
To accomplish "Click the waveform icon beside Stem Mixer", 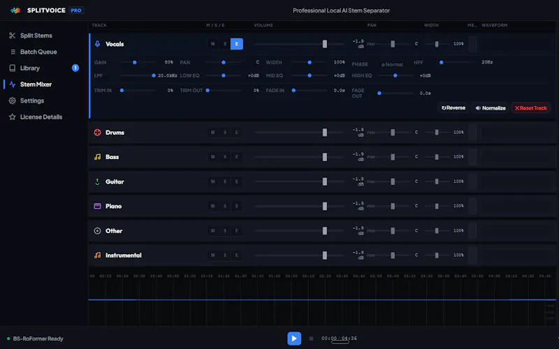I will click(12, 84).
